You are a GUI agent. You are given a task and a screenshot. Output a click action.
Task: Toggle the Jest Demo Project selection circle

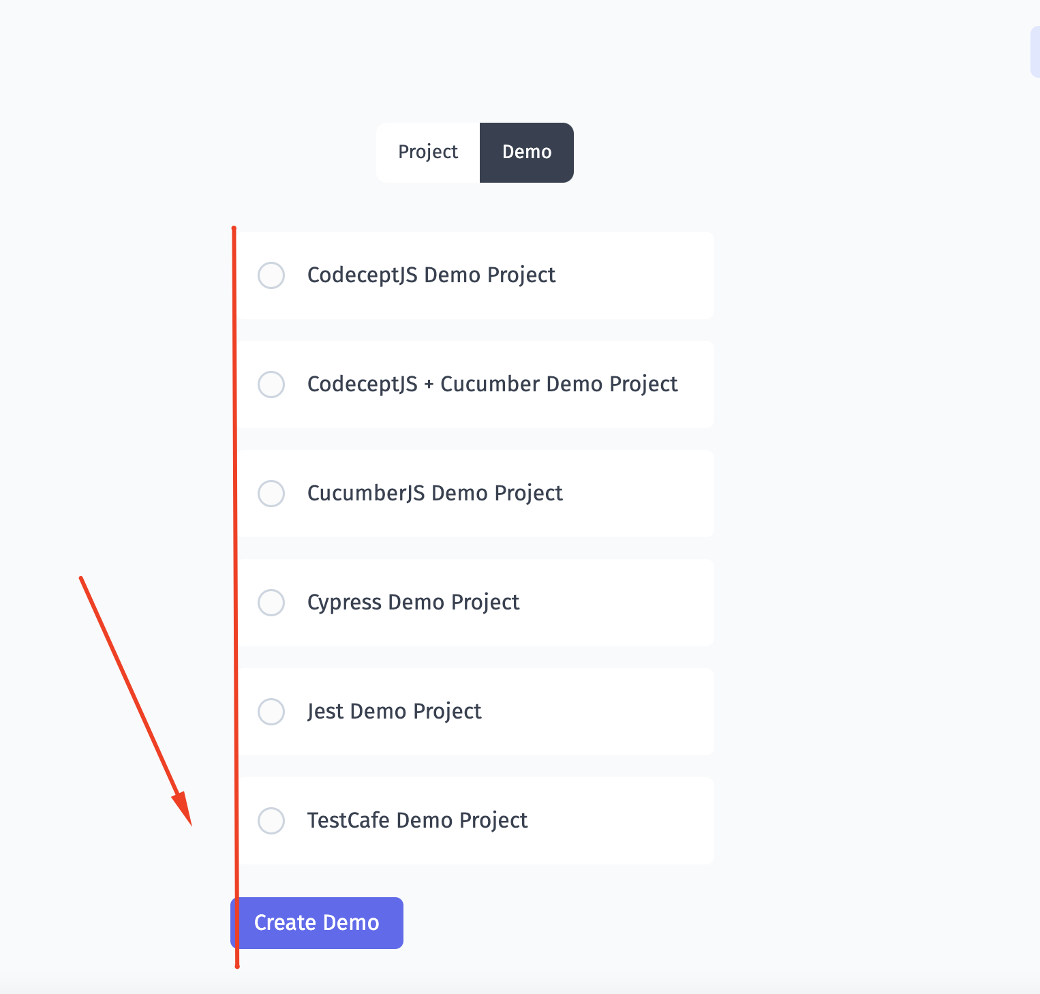coord(271,712)
